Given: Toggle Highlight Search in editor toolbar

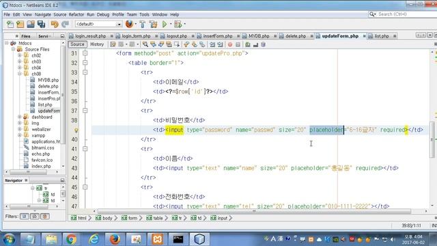Looking at the screenshot, I should pos(169,44).
